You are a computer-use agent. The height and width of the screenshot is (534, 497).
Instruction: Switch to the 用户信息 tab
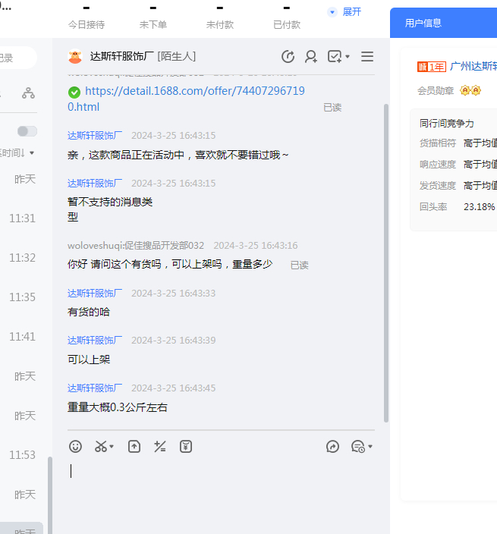click(x=423, y=24)
